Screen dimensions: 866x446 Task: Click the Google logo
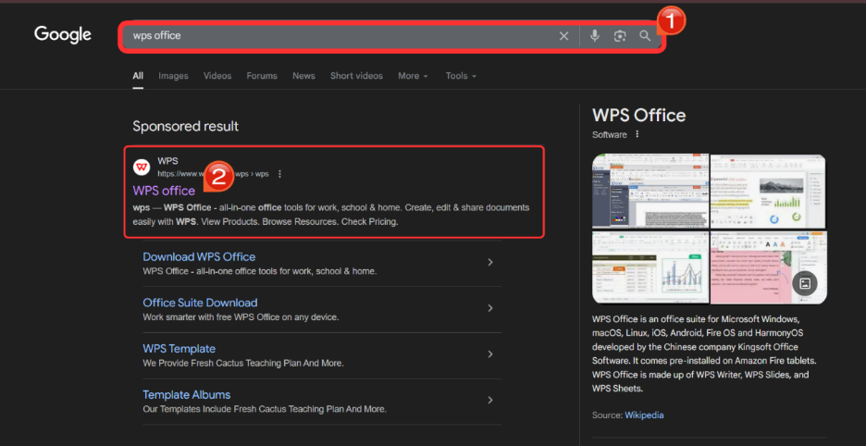click(x=62, y=35)
